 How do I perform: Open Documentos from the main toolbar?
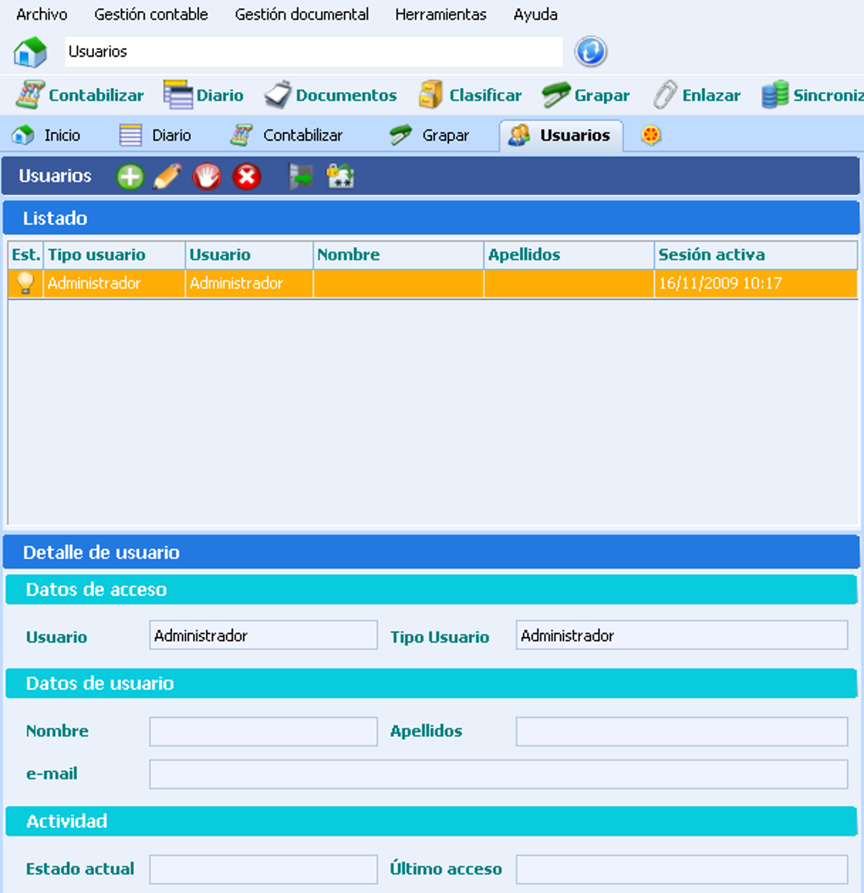click(330, 95)
